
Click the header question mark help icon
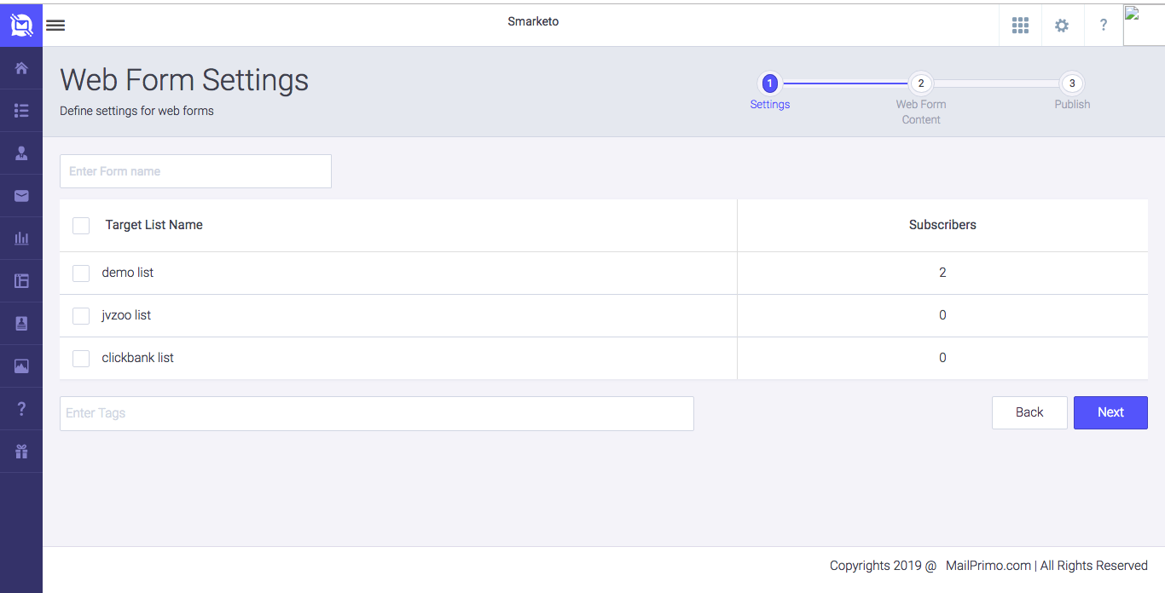pos(1104,26)
